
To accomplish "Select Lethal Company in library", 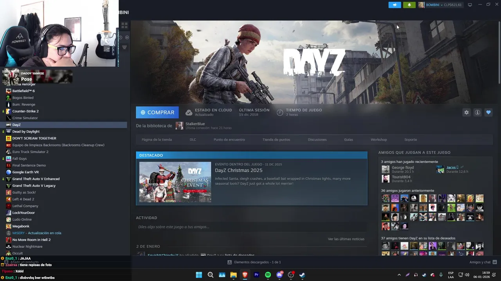I will (x=25, y=206).
